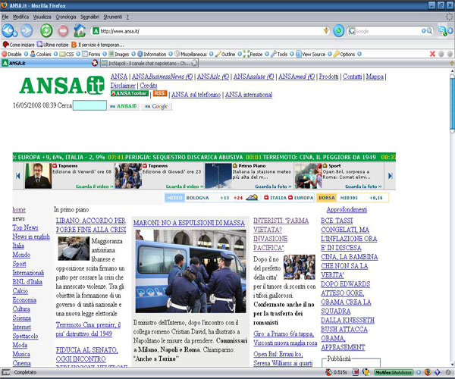Click the search magnifier in the Google box
Screen dimensions: 455x379
click(429, 31)
